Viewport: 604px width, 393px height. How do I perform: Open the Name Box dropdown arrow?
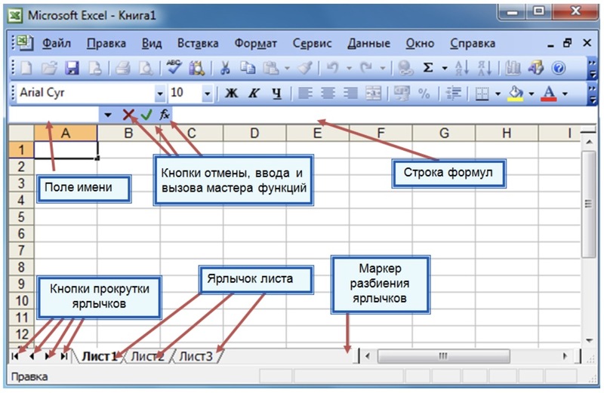pos(107,115)
